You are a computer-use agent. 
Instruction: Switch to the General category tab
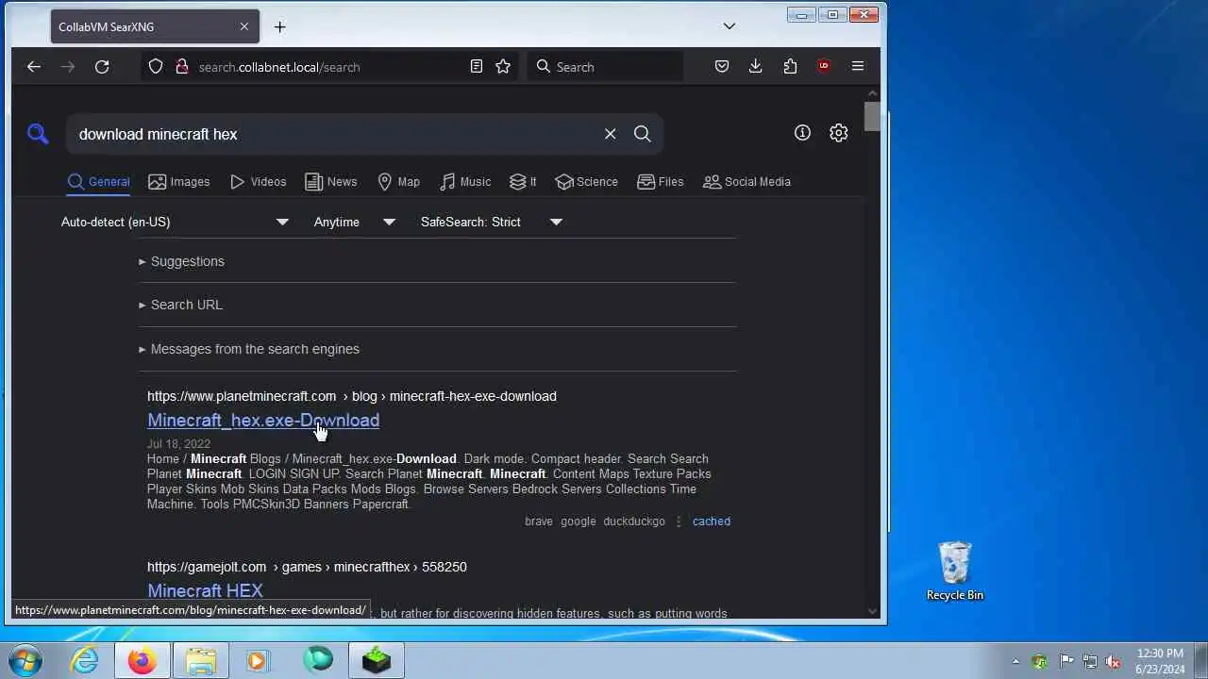pyautogui.click(x=98, y=182)
